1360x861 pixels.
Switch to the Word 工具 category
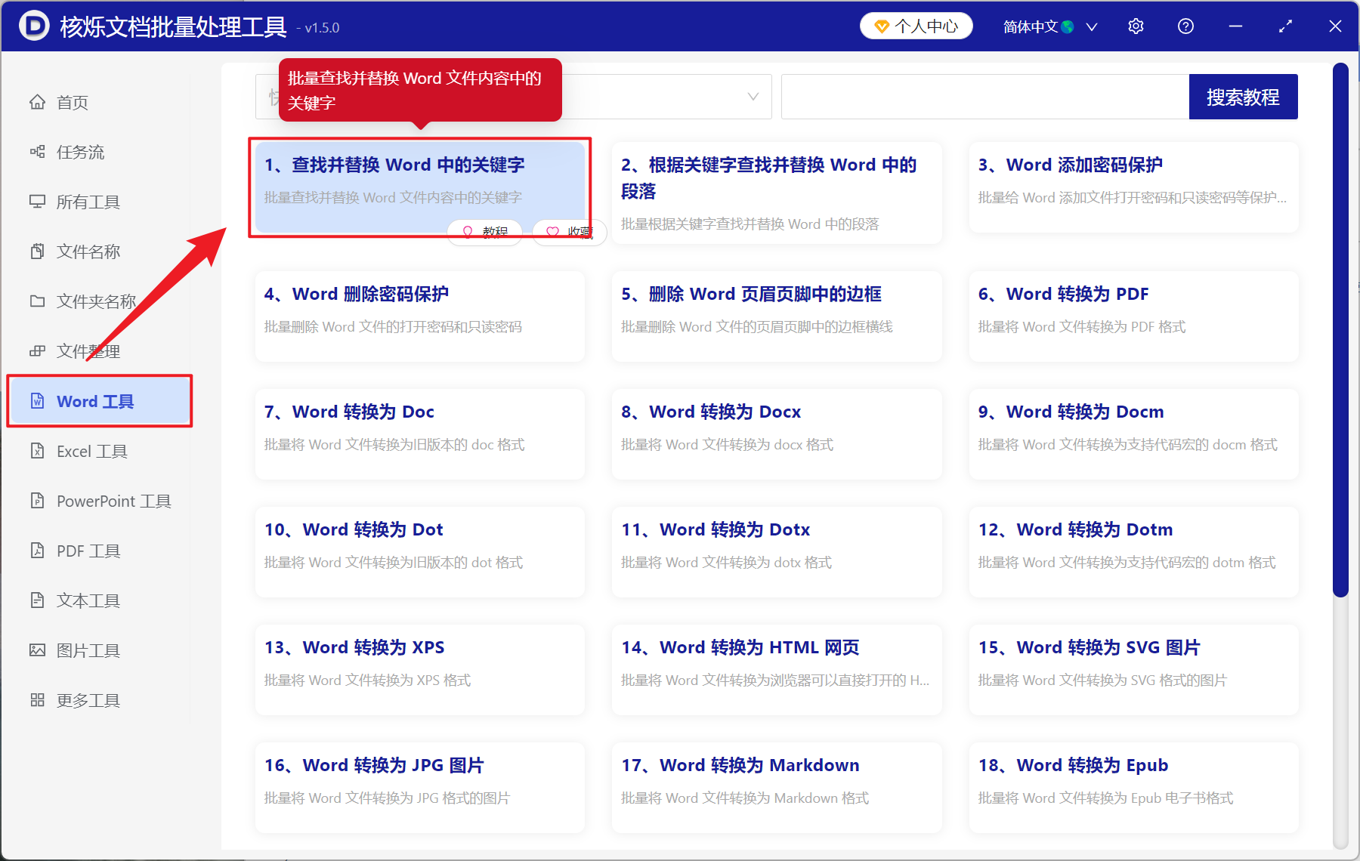point(94,401)
